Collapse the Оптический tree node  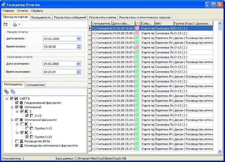12,107
